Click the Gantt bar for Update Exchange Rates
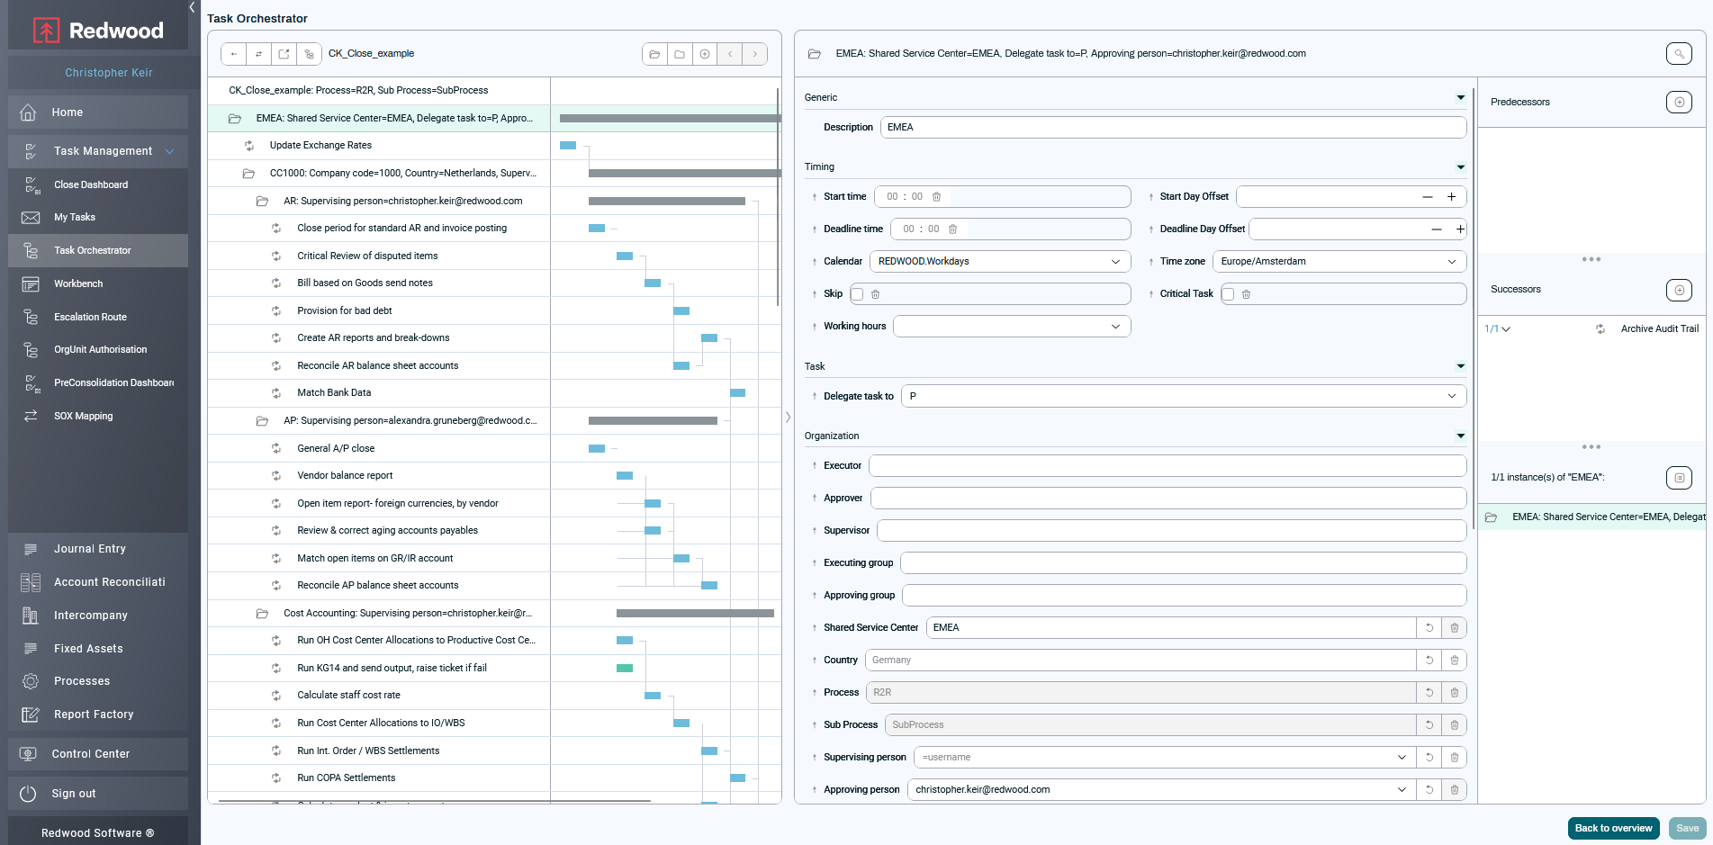 [568, 146]
